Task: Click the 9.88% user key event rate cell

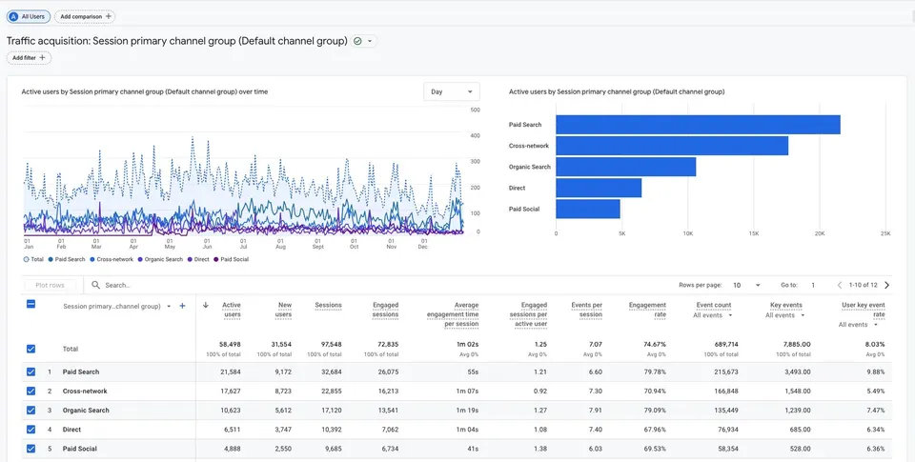Action: (875, 372)
